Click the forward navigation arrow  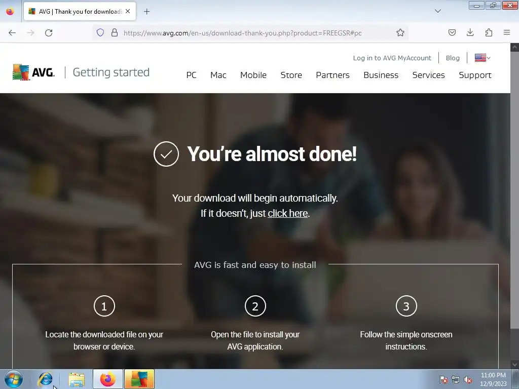[30, 33]
